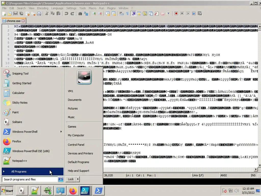
Task: Open the Document Map toolbar icon
Action: 145,14
